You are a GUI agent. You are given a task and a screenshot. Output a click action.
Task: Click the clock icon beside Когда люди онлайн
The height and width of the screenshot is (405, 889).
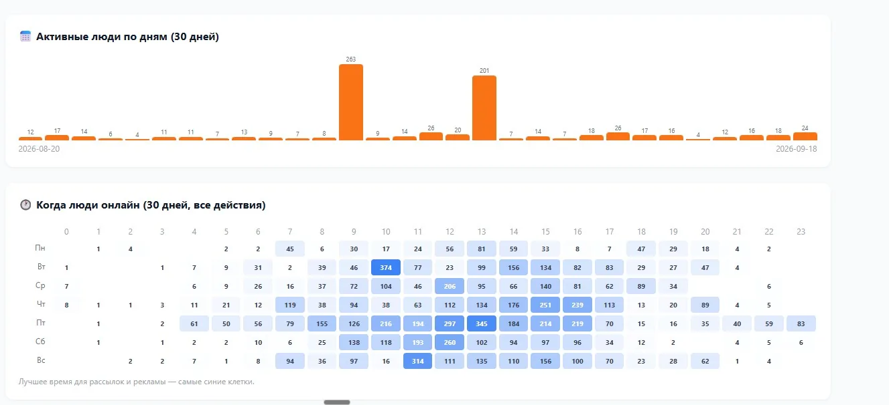(x=25, y=205)
